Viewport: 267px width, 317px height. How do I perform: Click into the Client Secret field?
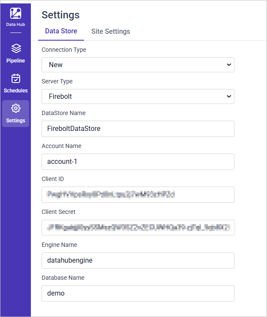tap(138, 228)
